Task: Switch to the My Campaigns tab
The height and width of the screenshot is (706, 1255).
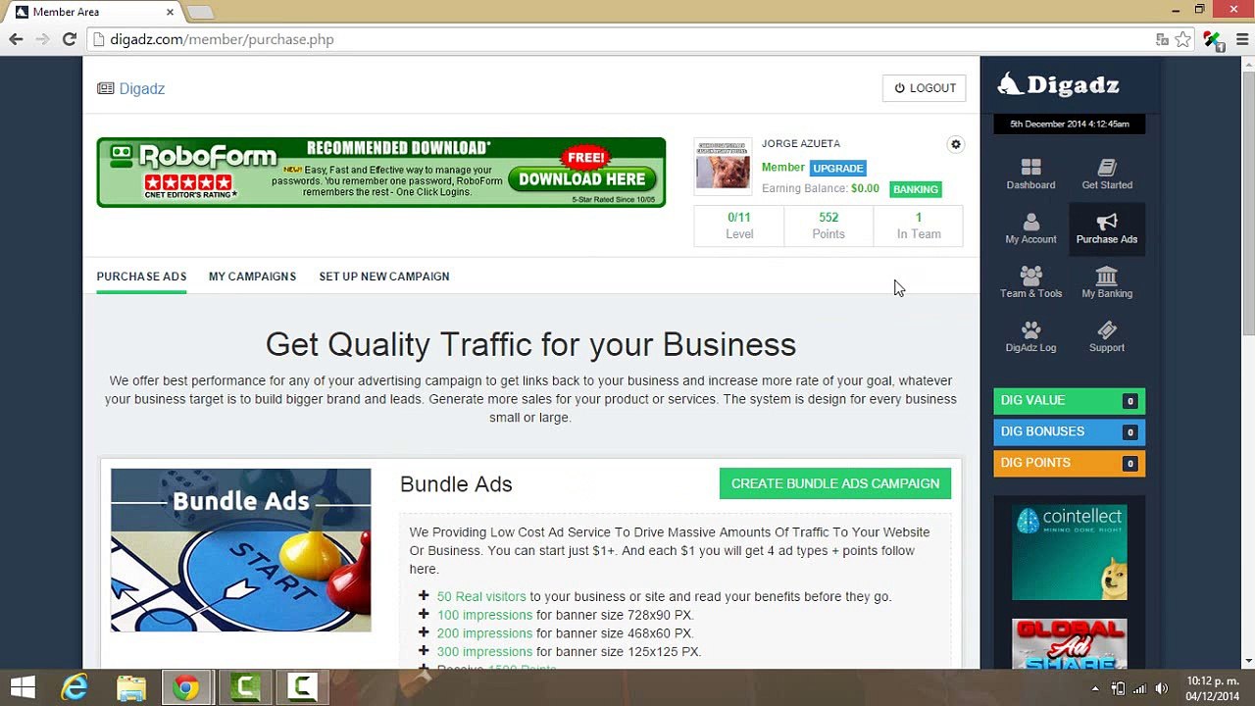Action: tap(252, 277)
